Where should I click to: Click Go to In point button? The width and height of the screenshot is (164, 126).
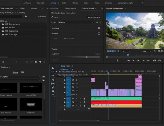pos(128,60)
